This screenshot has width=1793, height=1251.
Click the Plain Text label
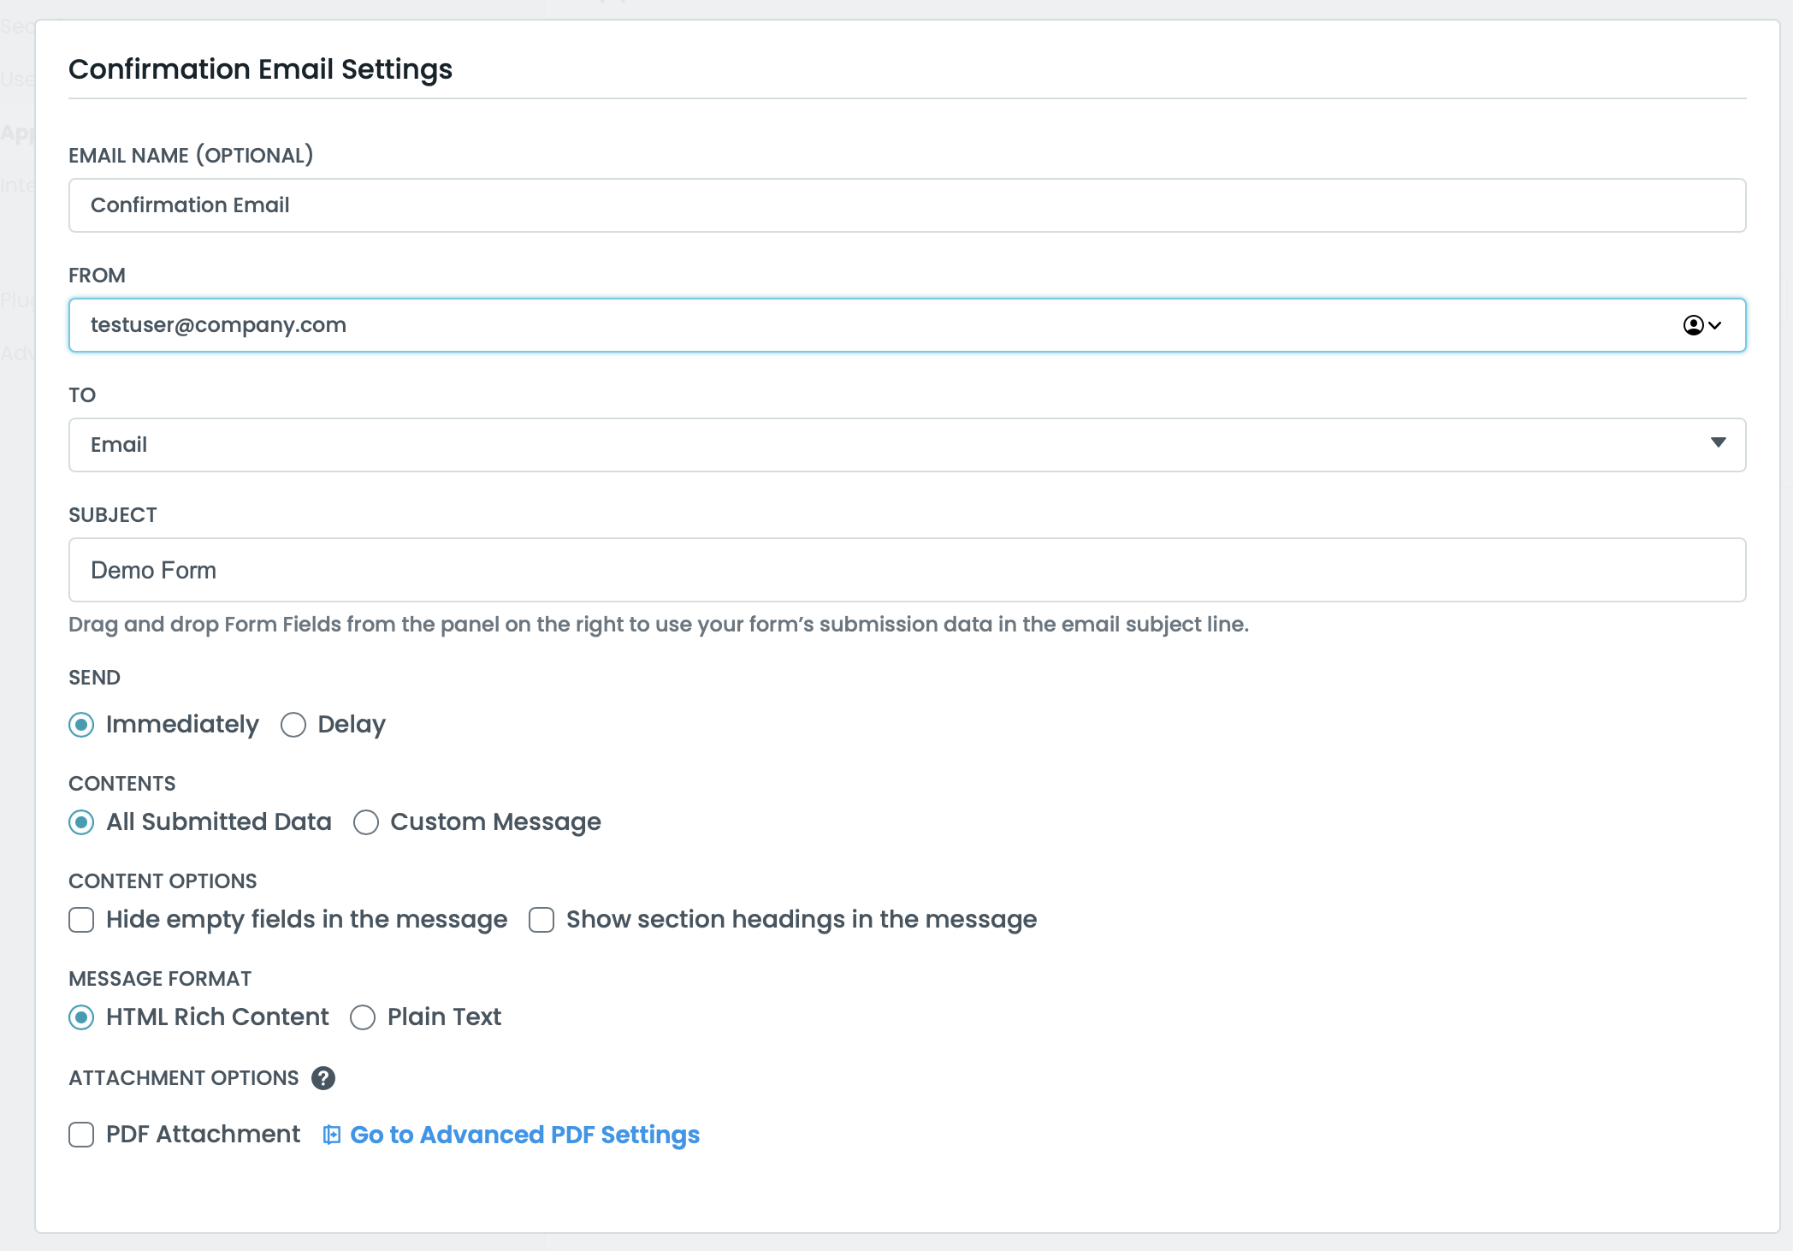(x=444, y=1017)
